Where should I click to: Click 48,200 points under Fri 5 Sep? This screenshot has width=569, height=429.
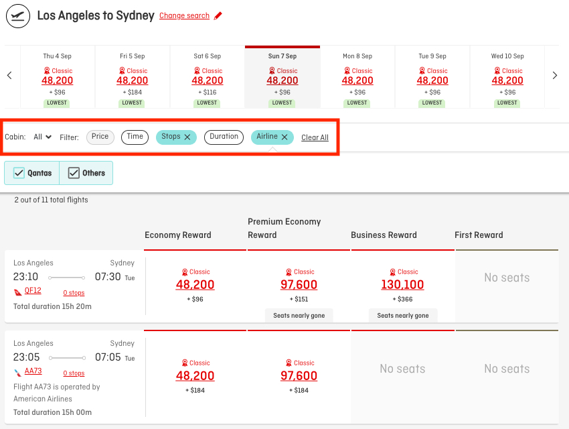pyautogui.click(x=133, y=80)
